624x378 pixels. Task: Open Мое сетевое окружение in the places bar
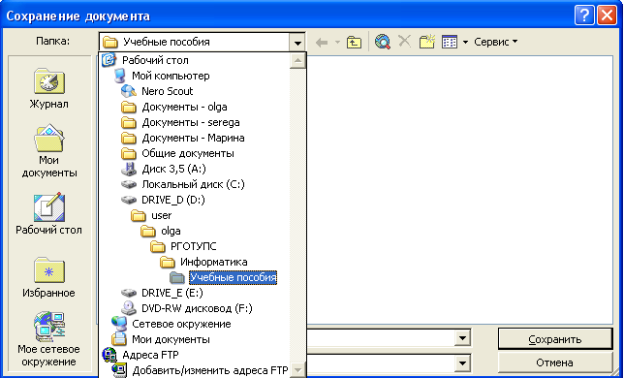tap(48, 339)
